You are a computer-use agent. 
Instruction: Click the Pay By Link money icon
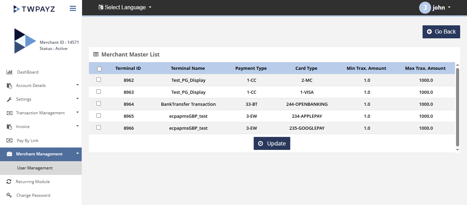coord(10,141)
